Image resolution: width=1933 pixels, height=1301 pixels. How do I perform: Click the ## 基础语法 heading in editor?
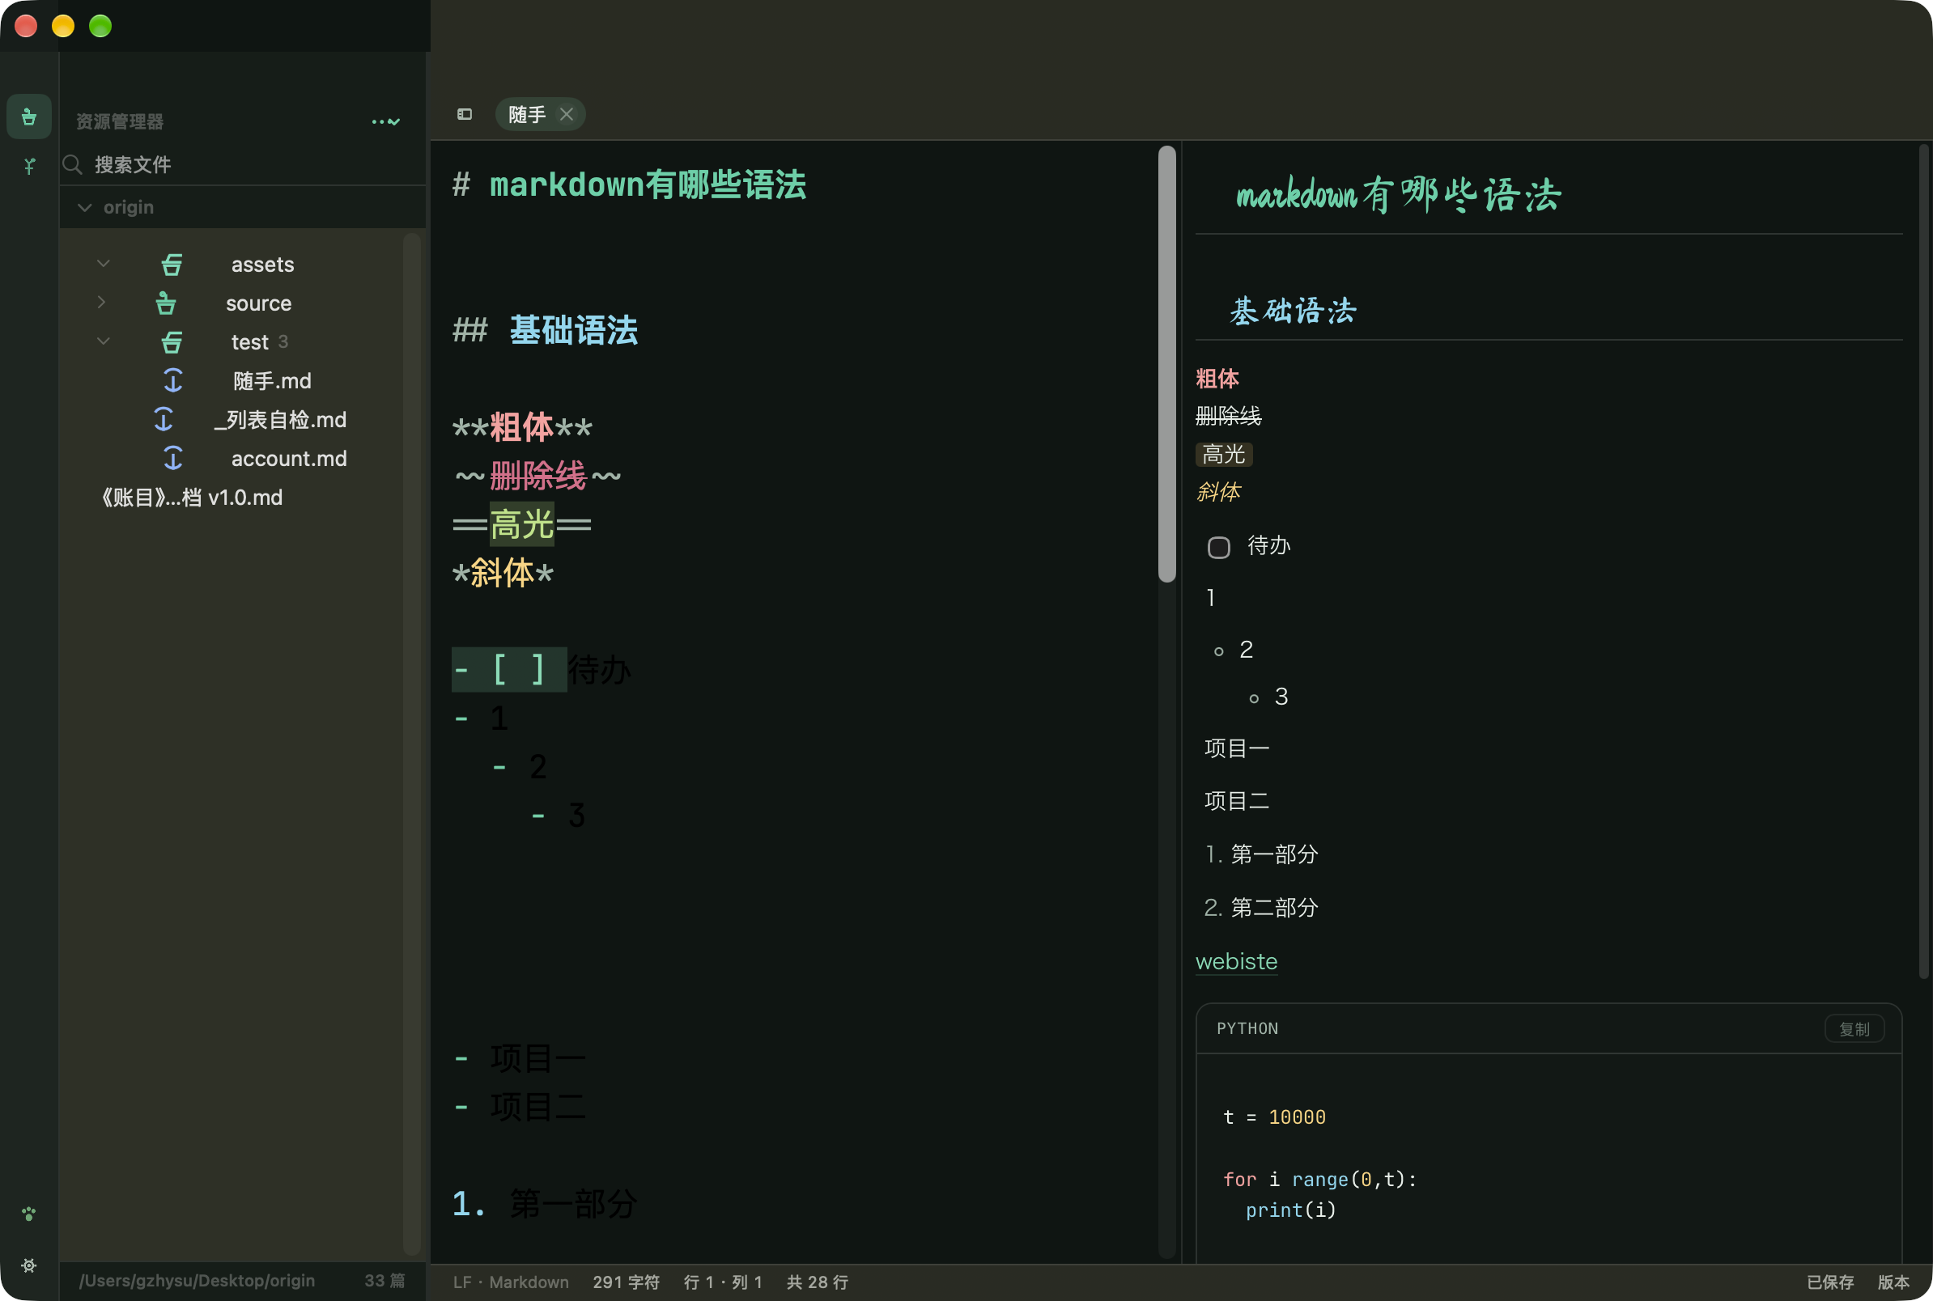[x=546, y=329]
